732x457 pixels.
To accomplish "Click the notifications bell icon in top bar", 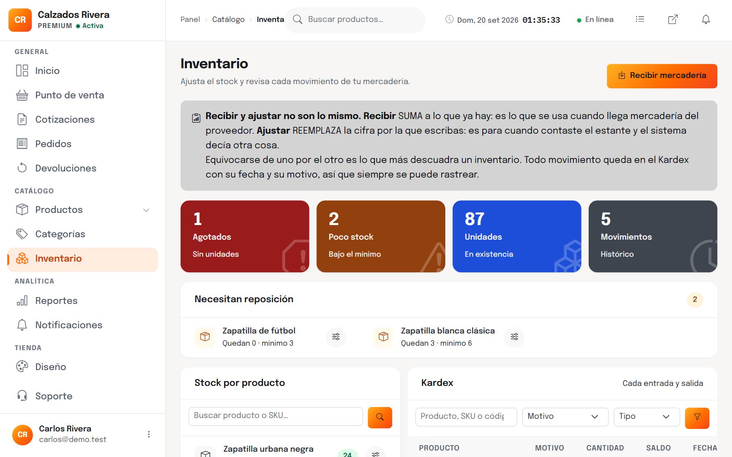I will pyautogui.click(x=706, y=19).
